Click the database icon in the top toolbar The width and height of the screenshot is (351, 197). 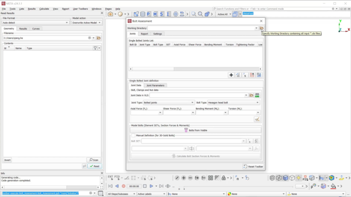tap(143, 14)
